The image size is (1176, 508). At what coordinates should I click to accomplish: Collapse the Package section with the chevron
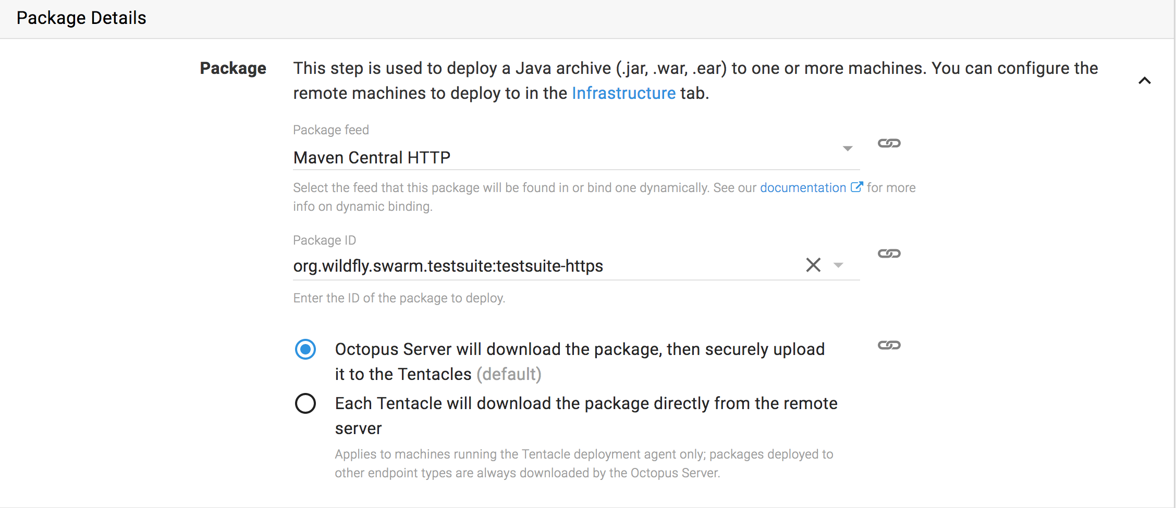click(x=1144, y=81)
